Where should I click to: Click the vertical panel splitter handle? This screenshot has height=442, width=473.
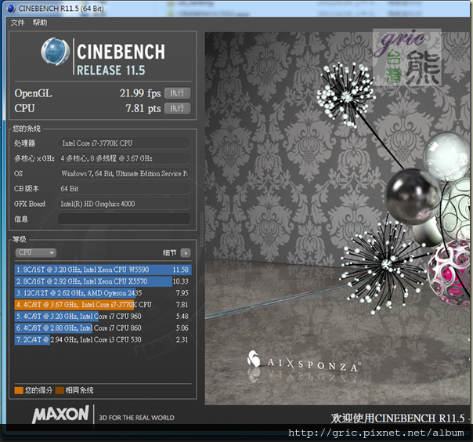(x=201, y=230)
